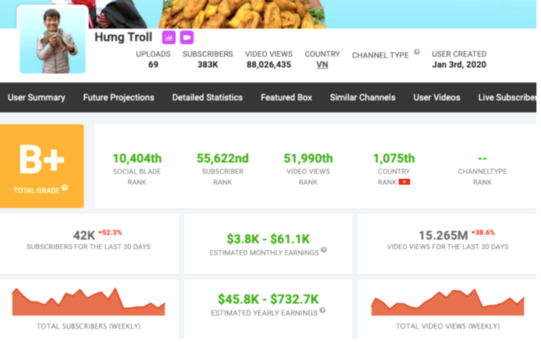Open the User Summary tab
Viewport: 541px width, 342px height.
(x=37, y=97)
